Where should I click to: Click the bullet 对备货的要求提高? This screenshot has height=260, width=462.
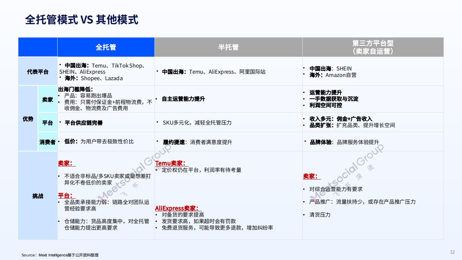pos(183,215)
